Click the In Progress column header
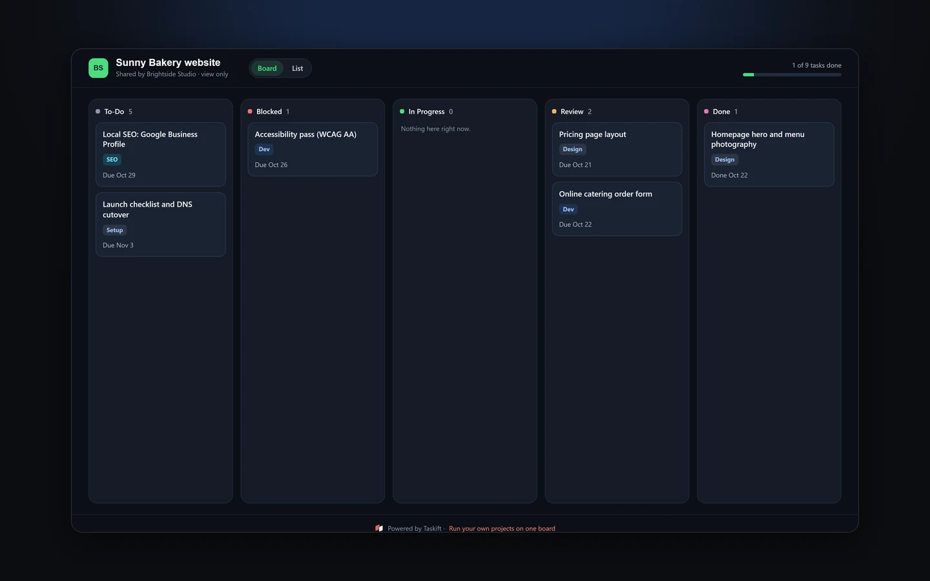 pyautogui.click(x=426, y=112)
